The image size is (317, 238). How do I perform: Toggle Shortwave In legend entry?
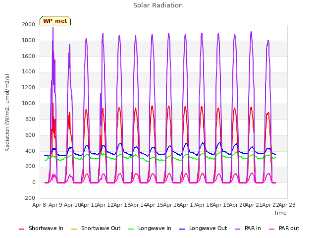41,228
